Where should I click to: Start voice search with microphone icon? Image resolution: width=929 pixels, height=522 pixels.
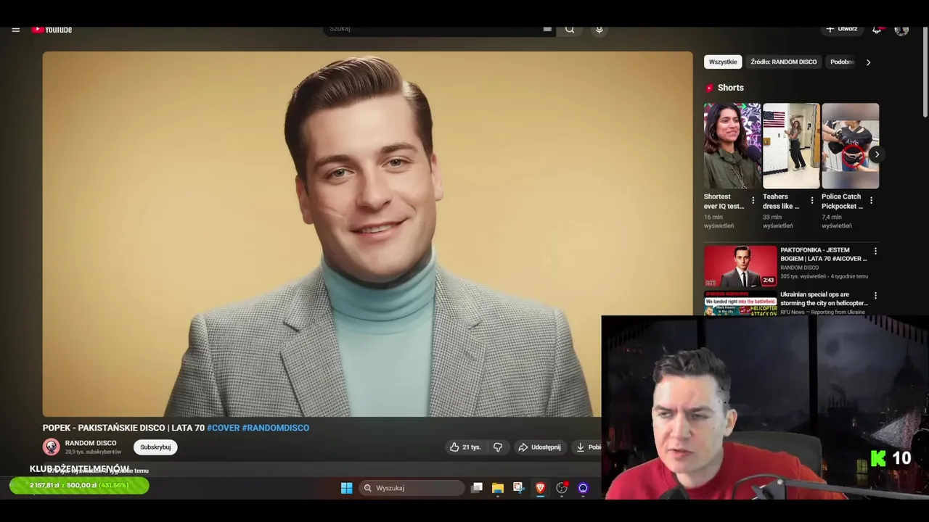(x=599, y=29)
